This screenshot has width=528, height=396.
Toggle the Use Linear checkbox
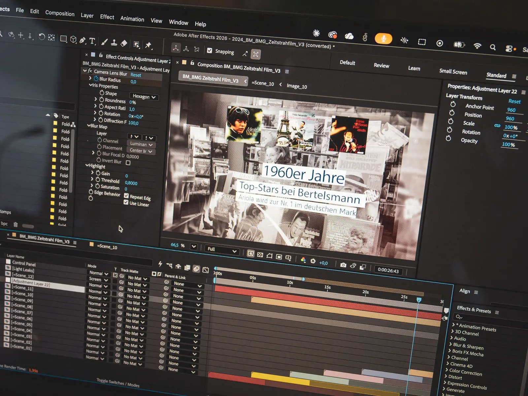point(126,202)
